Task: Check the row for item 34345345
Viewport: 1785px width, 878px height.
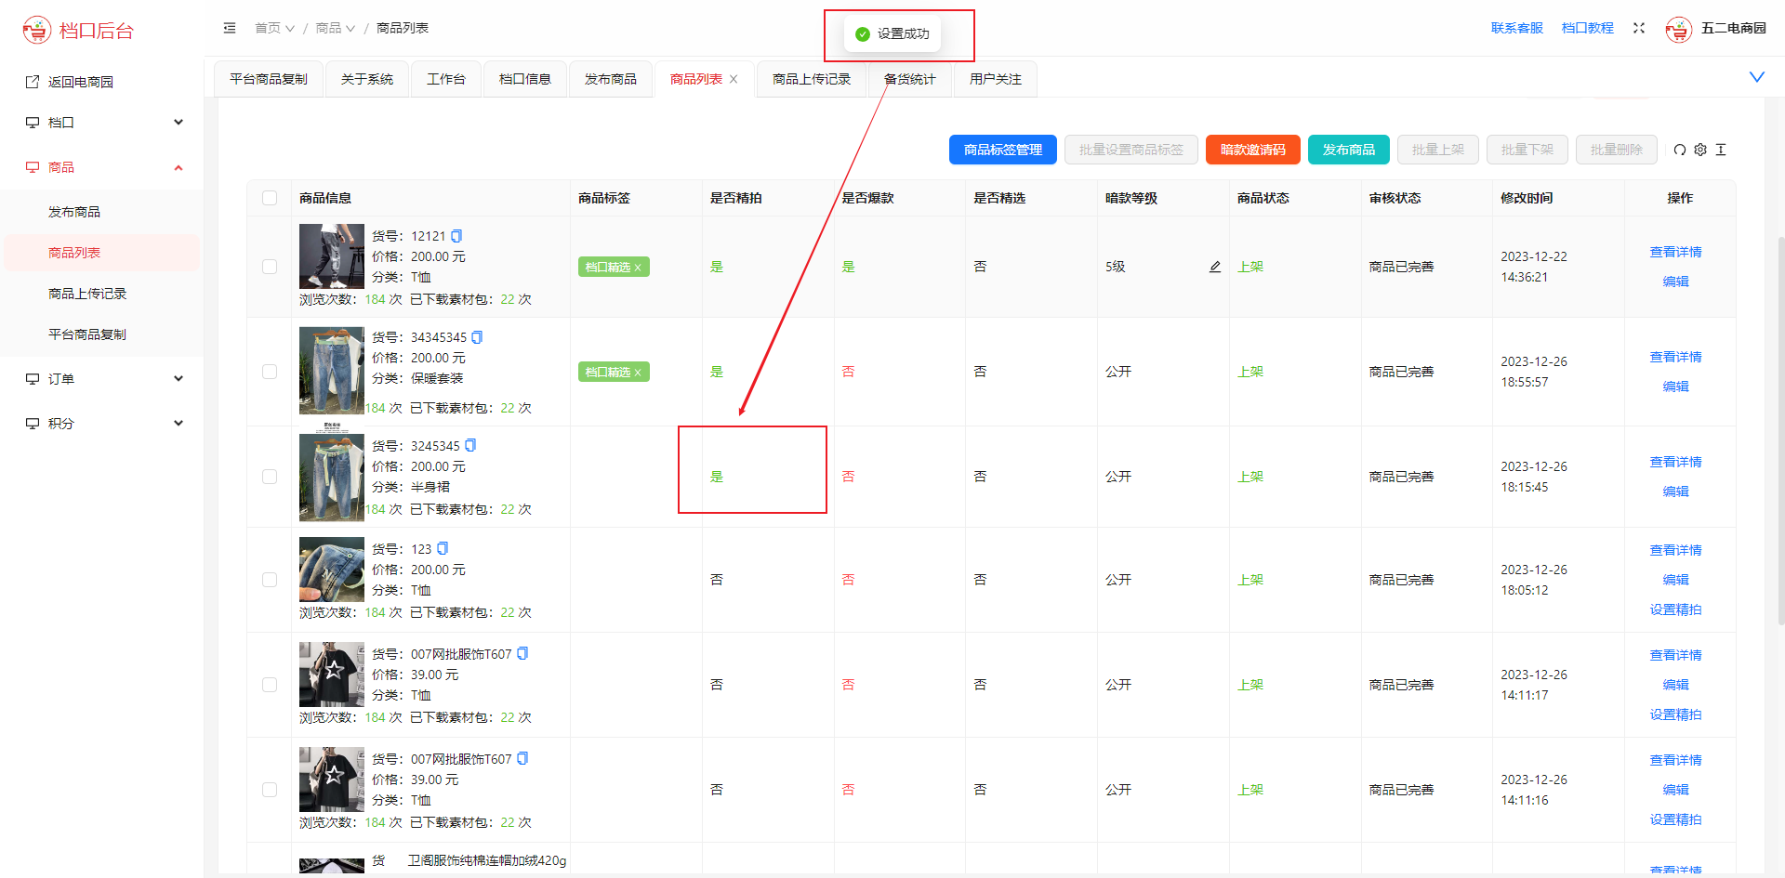Action: pyautogui.click(x=270, y=372)
